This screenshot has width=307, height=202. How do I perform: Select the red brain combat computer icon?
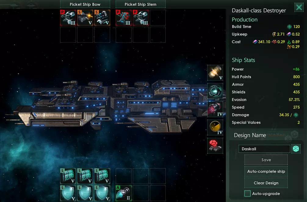pos(215,146)
